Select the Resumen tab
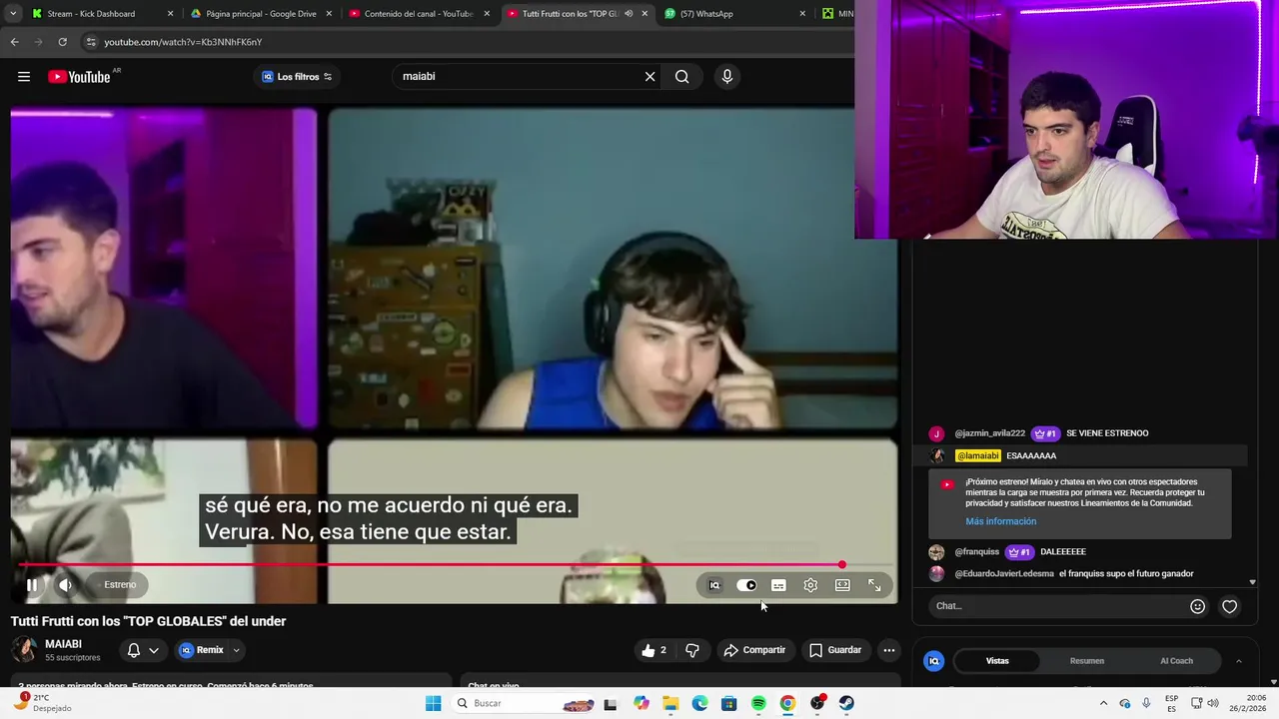Screen dimensions: 1279x719 tap(1087, 661)
